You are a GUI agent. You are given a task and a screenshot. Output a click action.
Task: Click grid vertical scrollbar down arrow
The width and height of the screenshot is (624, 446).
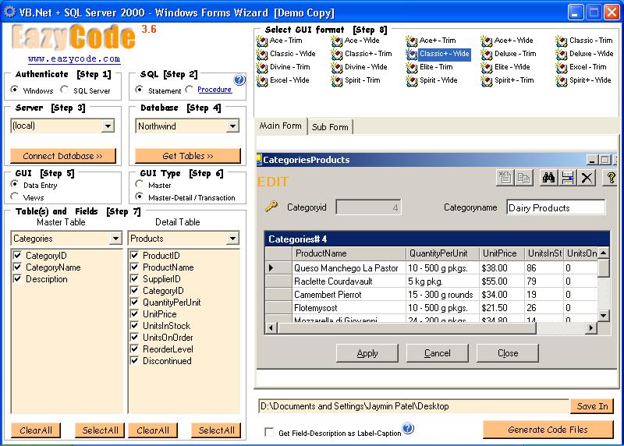[603, 316]
